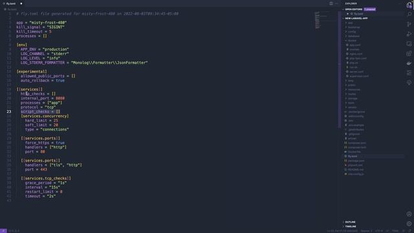Open the Search view in the activity bar
This screenshot has height=233, width=414.
[409, 14]
